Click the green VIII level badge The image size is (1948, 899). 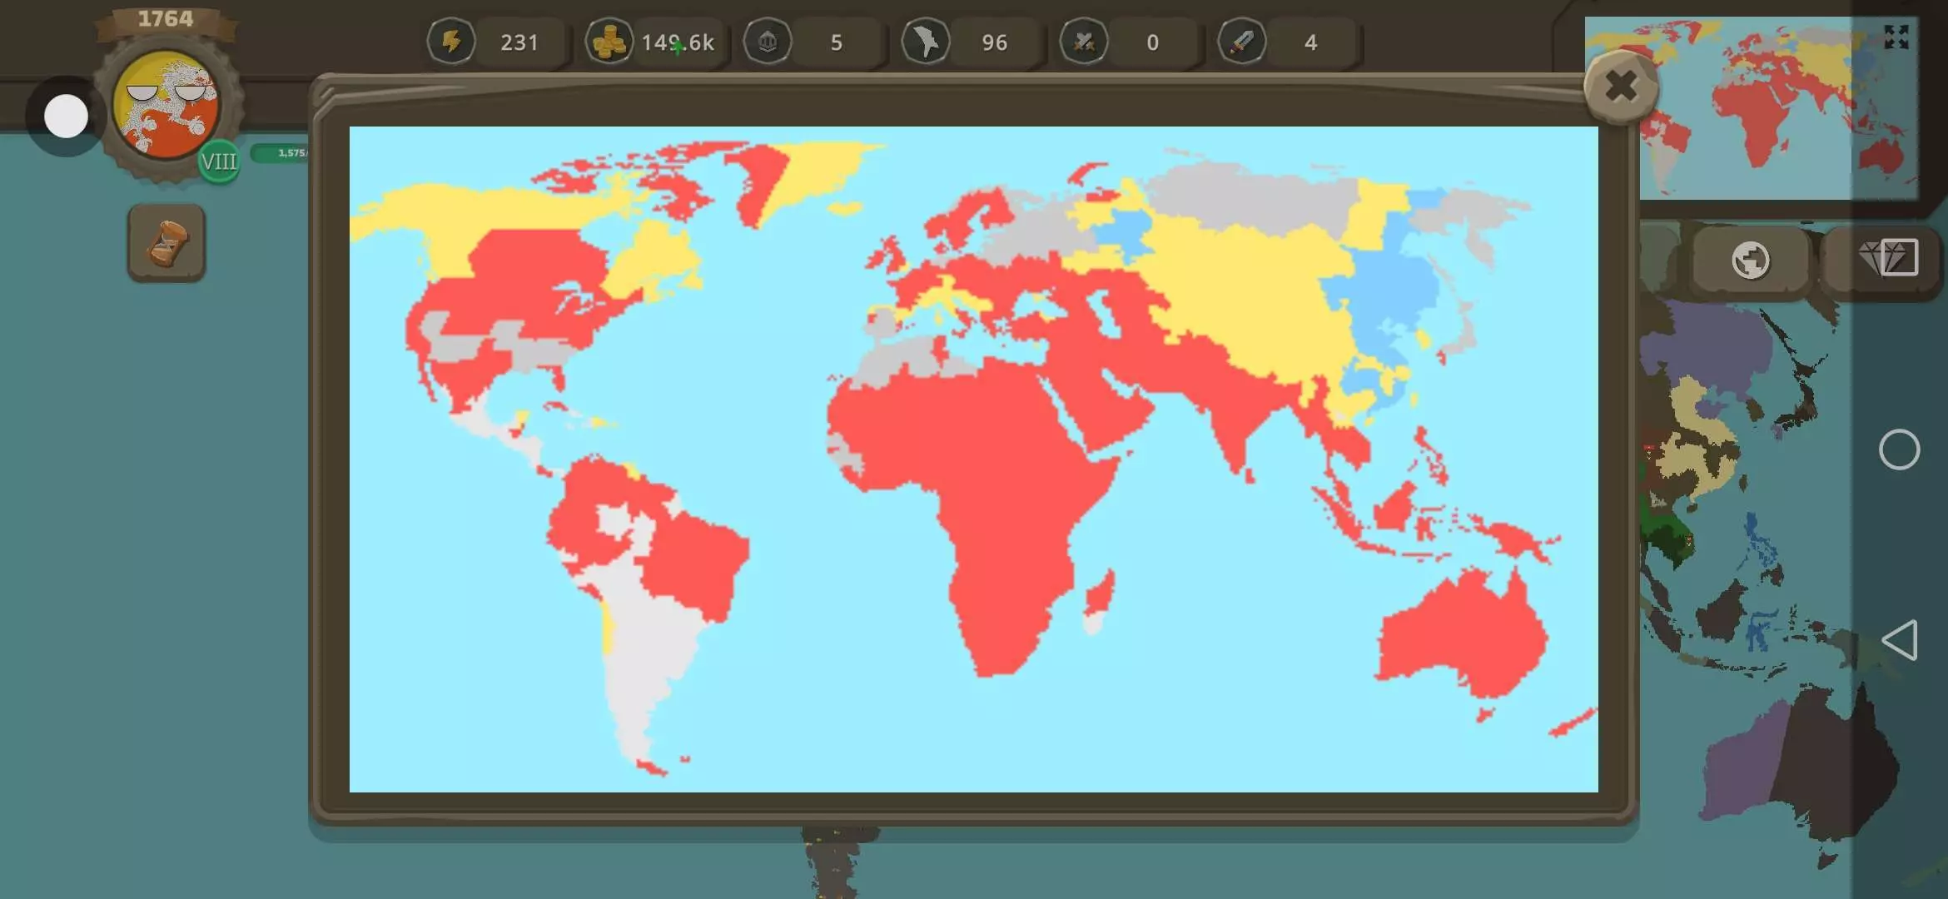[x=219, y=161]
